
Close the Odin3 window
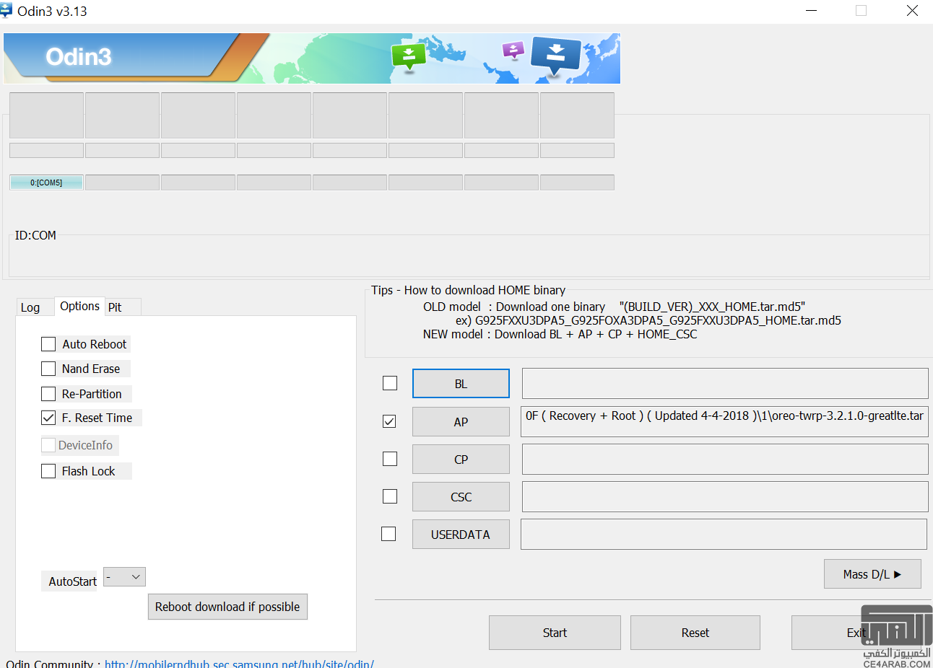pyautogui.click(x=912, y=11)
